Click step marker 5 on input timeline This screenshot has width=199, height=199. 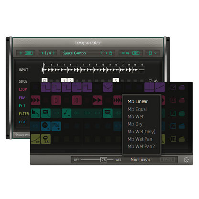pyautogui.click(x=70, y=65)
